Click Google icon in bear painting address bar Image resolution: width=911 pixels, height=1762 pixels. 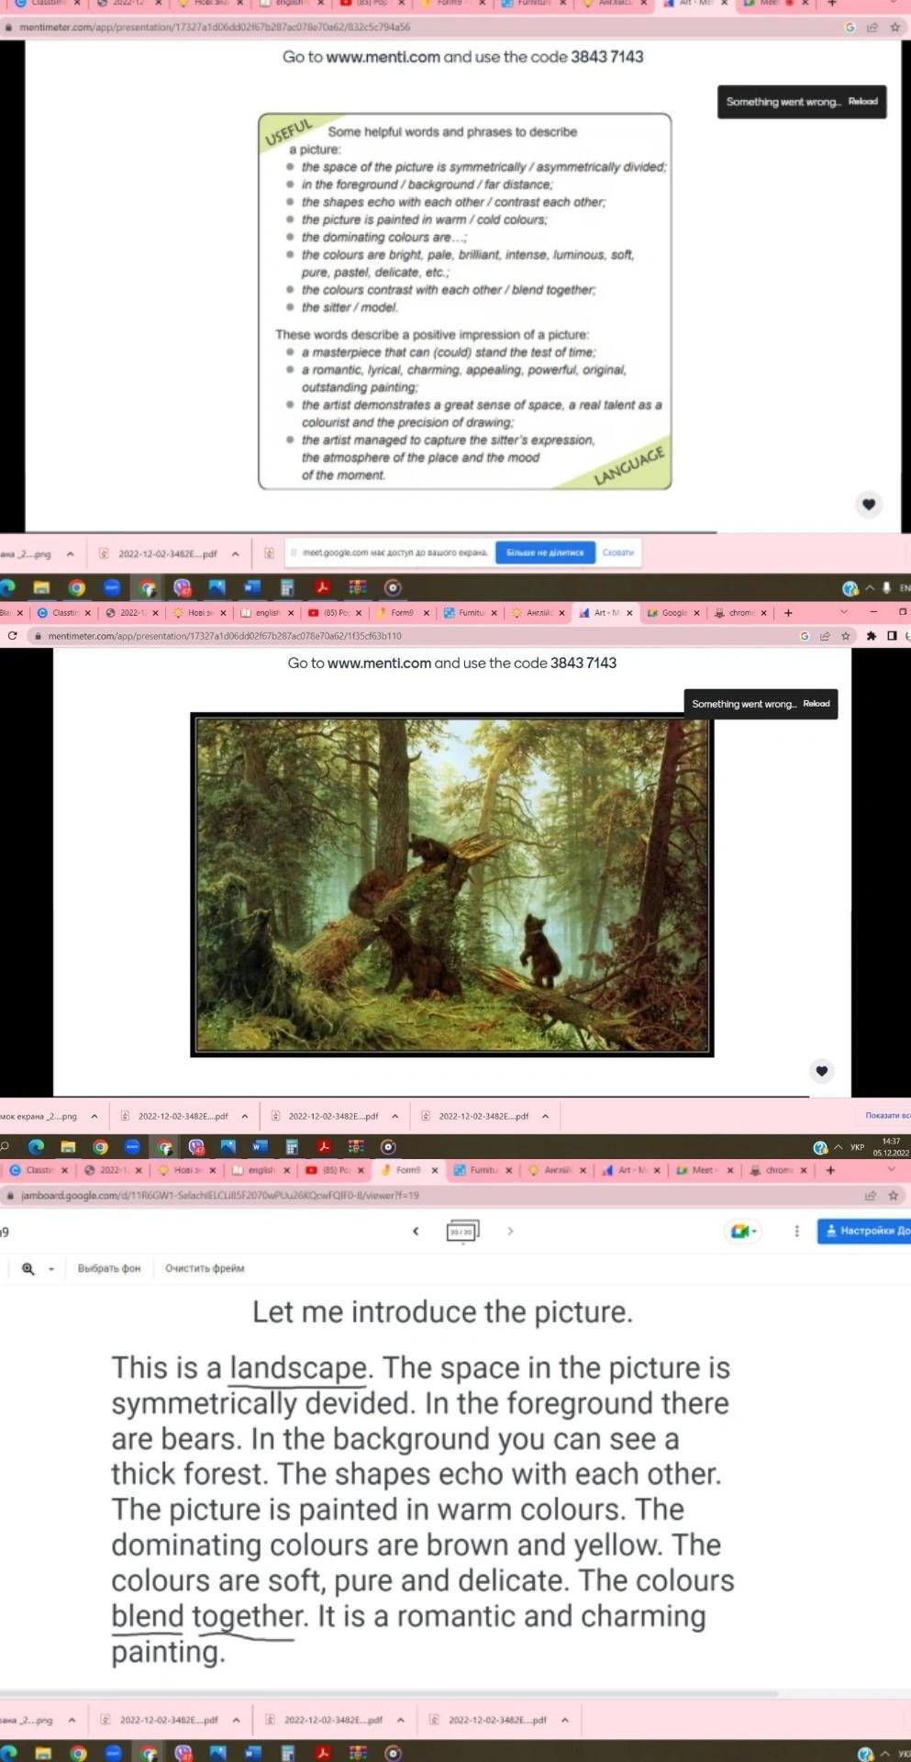pos(805,635)
